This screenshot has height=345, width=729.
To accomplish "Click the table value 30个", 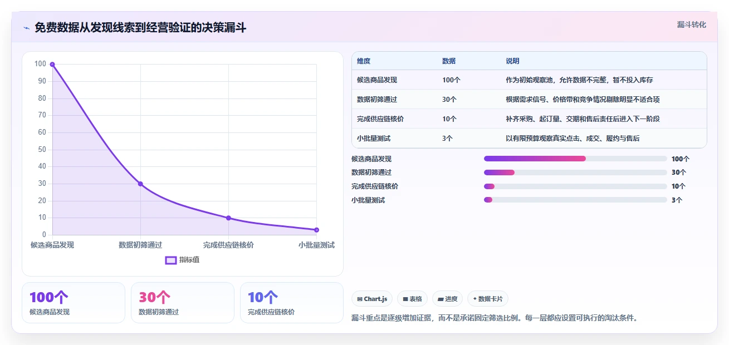I will (x=449, y=100).
